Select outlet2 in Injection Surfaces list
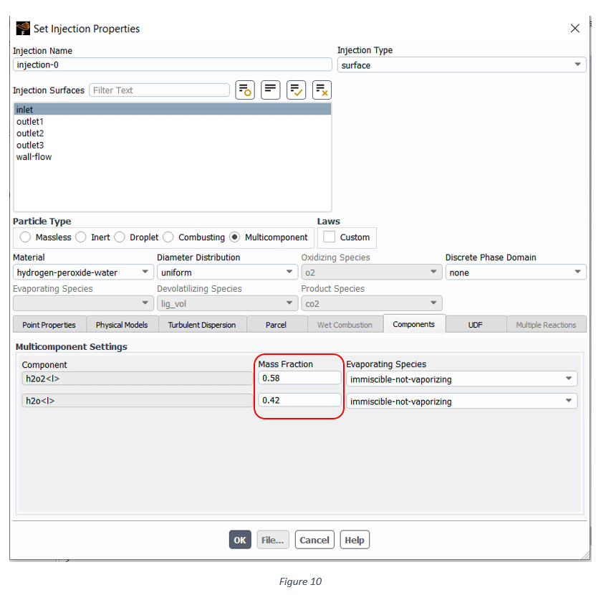596x595 pixels. [x=30, y=133]
